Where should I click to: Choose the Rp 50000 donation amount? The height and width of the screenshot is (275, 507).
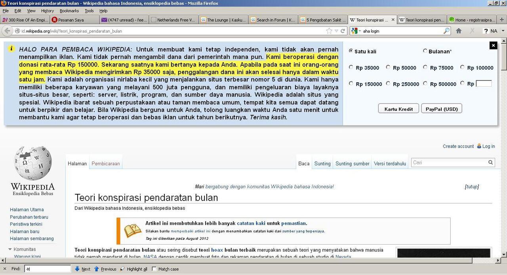[x=388, y=67]
